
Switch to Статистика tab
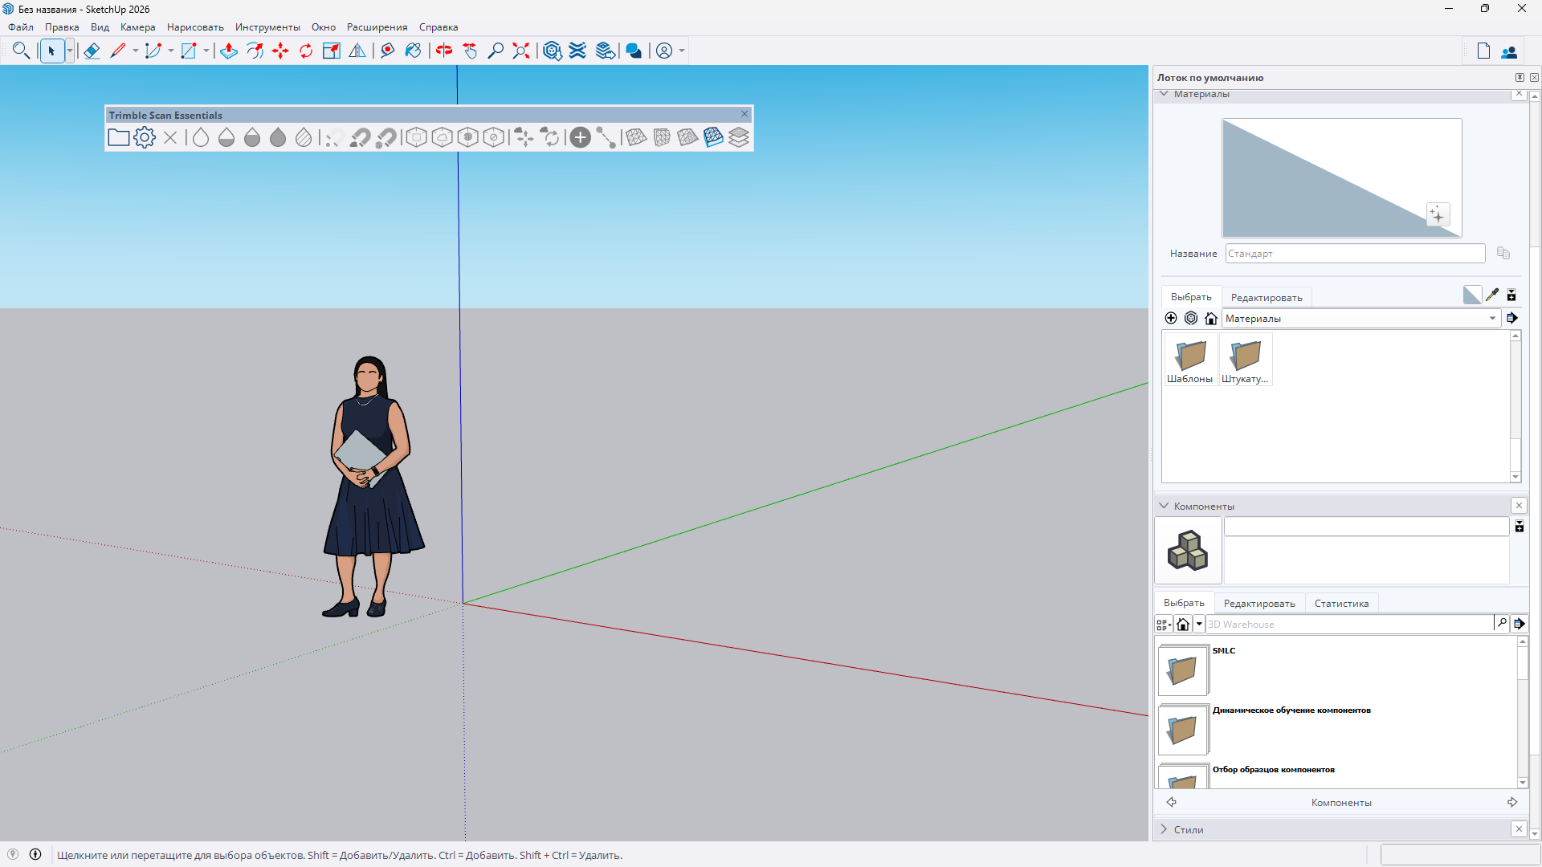tap(1341, 604)
